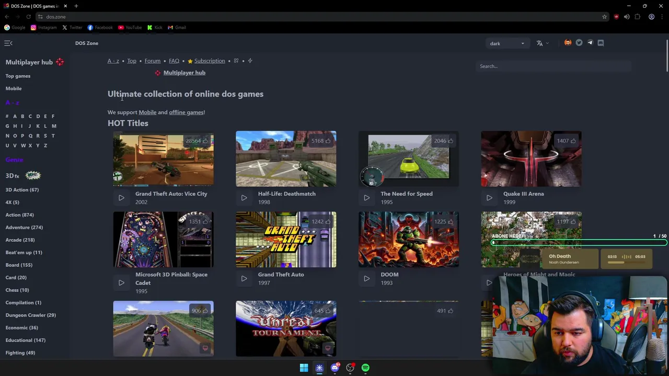Click the red crosshair icon beside sidebar Multiplayer hub
The height and width of the screenshot is (376, 669).
pyautogui.click(x=60, y=62)
